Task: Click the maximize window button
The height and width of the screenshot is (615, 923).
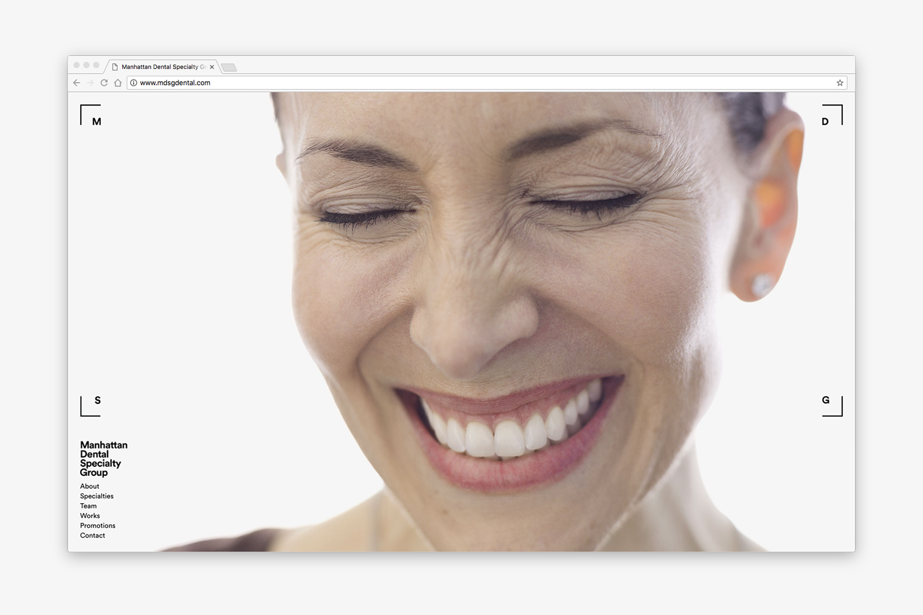Action: [96, 65]
